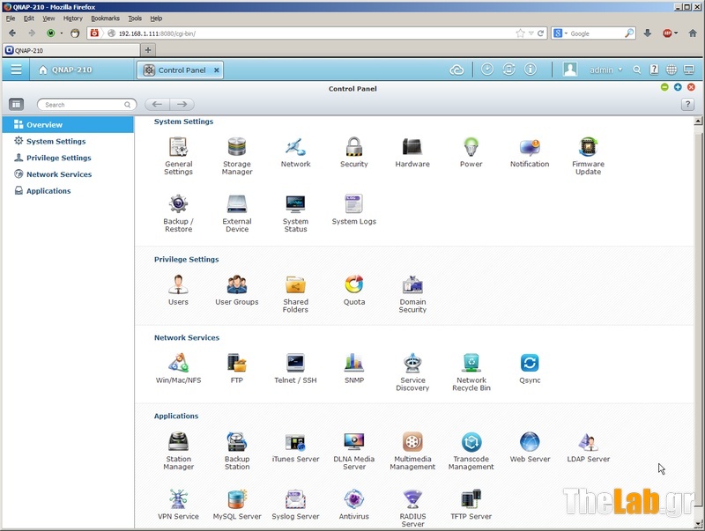Open iTunes Server
The height and width of the screenshot is (531, 705).
pyautogui.click(x=295, y=447)
